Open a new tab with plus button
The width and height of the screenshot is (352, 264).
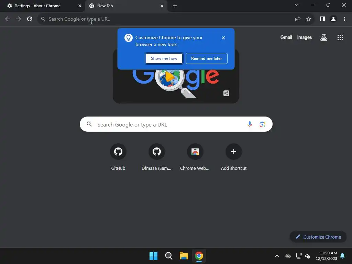click(175, 6)
